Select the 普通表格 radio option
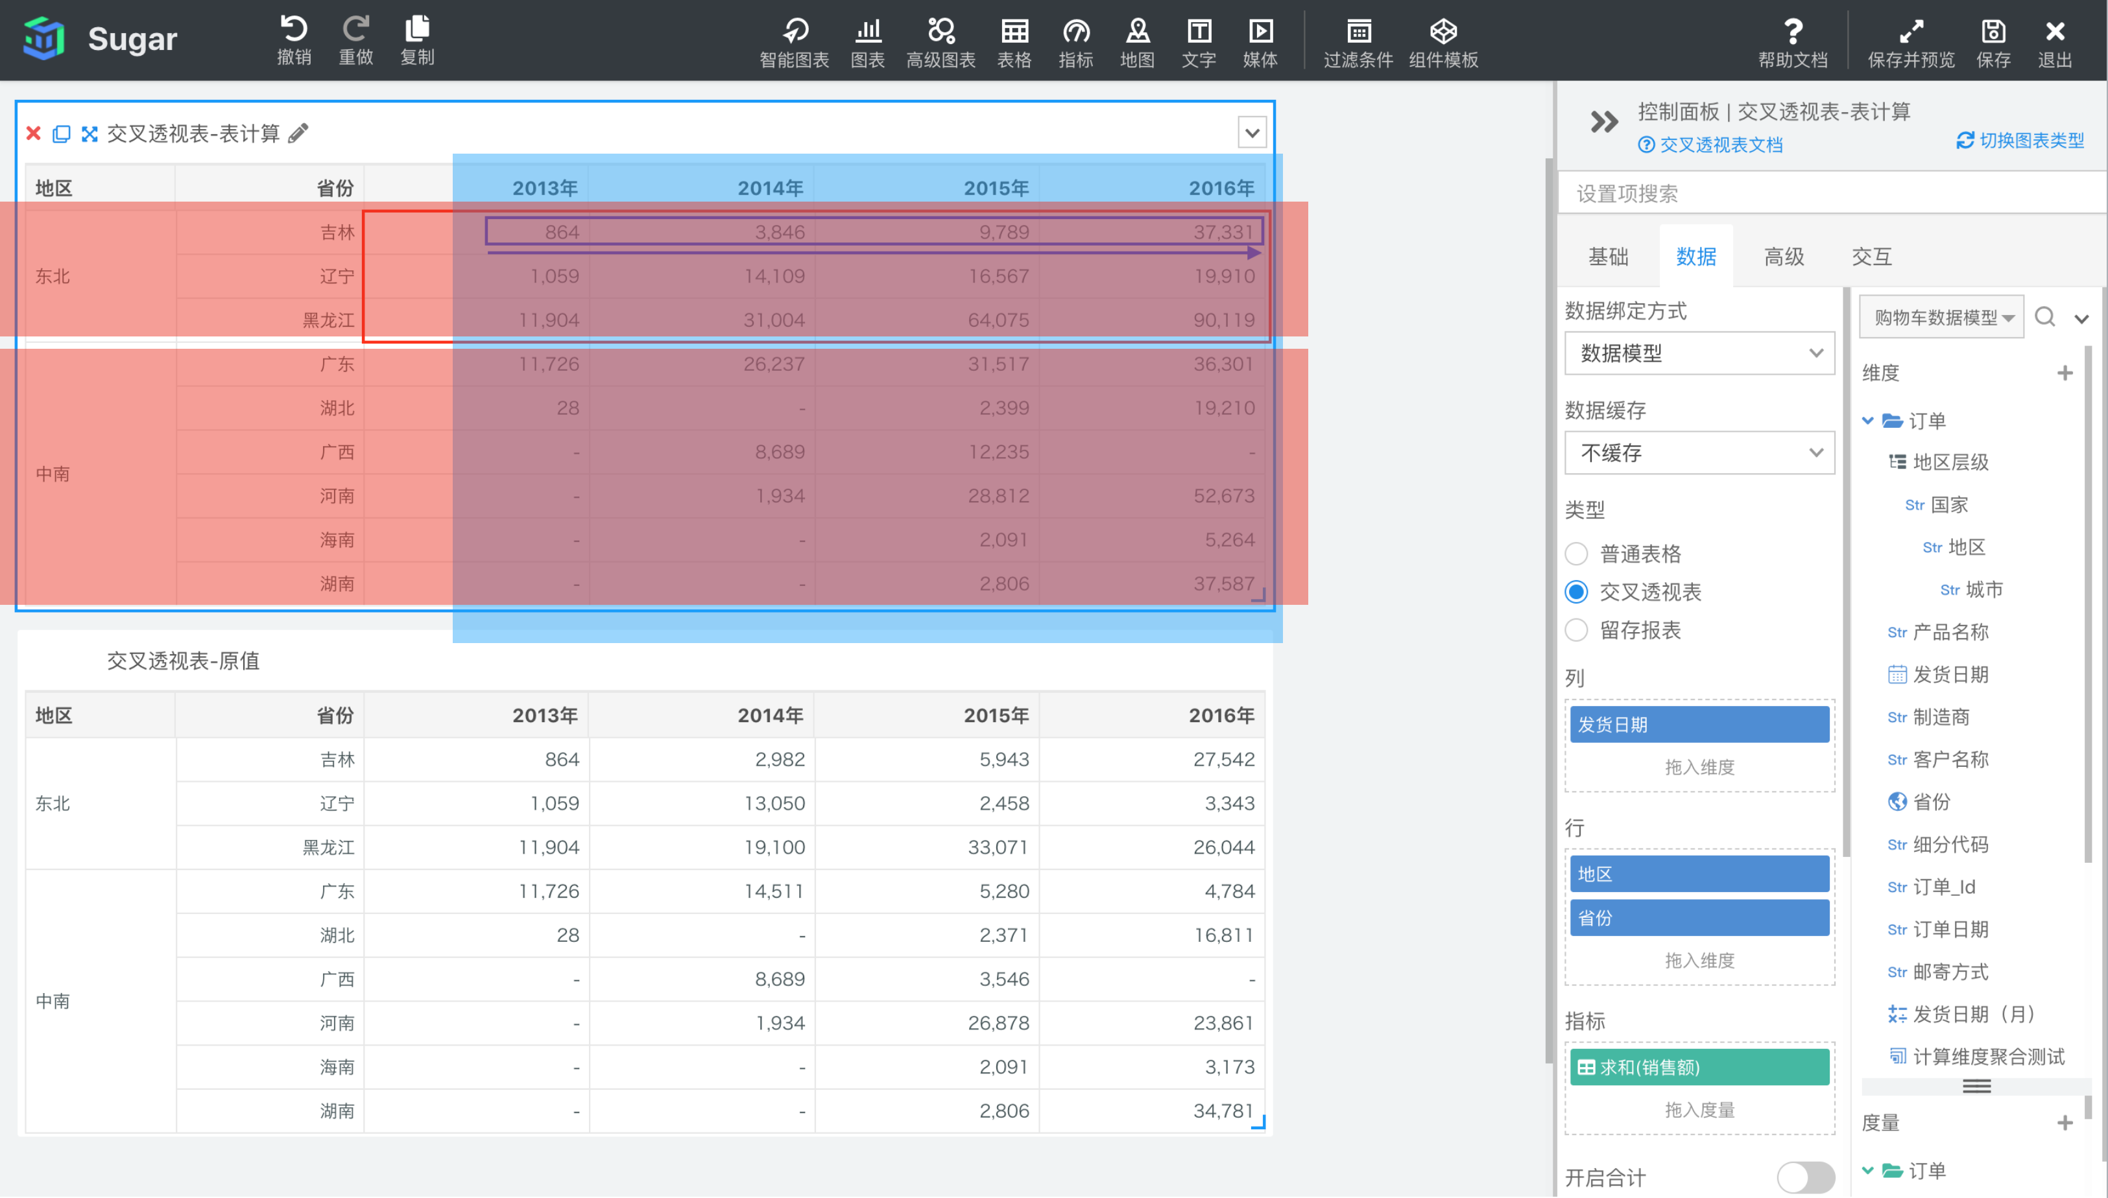The height and width of the screenshot is (1198, 2108). point(1576,554)
